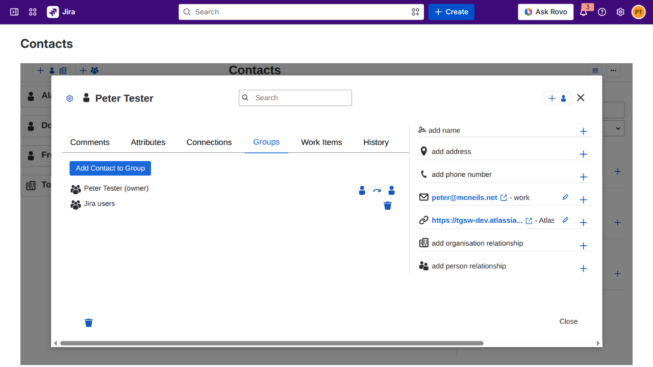
Task: Click add address text
Action: [451, 151]
